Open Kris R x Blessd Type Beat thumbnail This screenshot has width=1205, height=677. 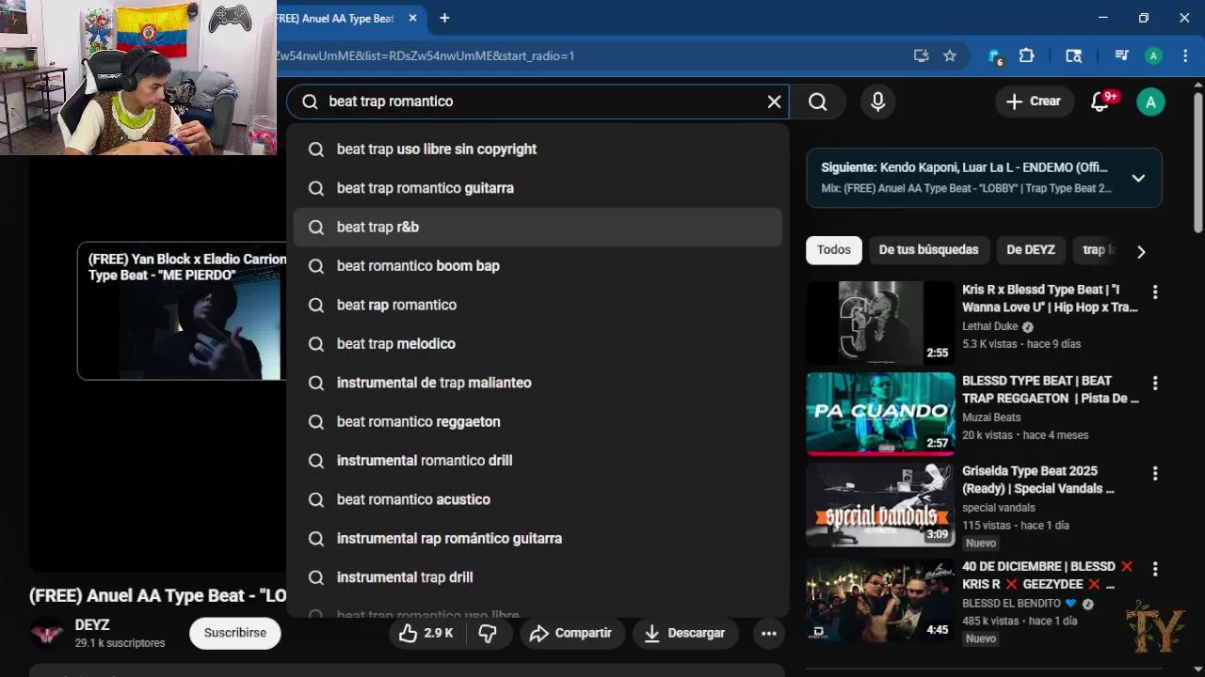click(x=880, y=323)
